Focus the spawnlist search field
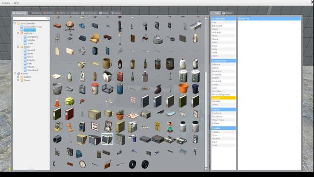The width and height of the screenshot is (314, 177). point(31,18)
